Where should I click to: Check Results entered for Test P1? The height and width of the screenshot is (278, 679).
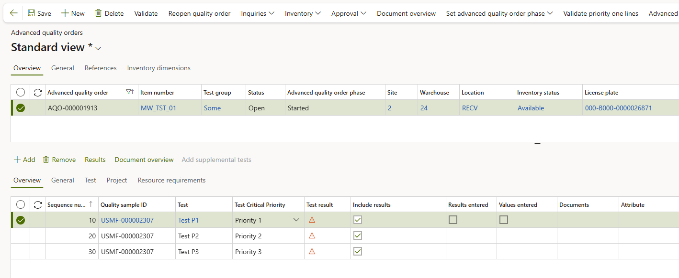click(x=453, y=220)
